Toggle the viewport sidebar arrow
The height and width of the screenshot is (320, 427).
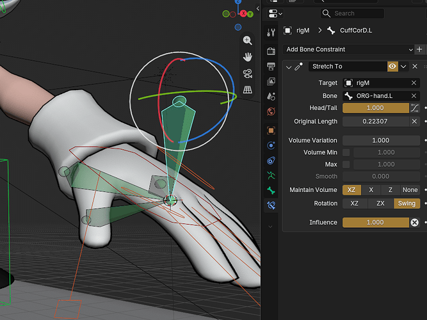click(x=257, y=8)
